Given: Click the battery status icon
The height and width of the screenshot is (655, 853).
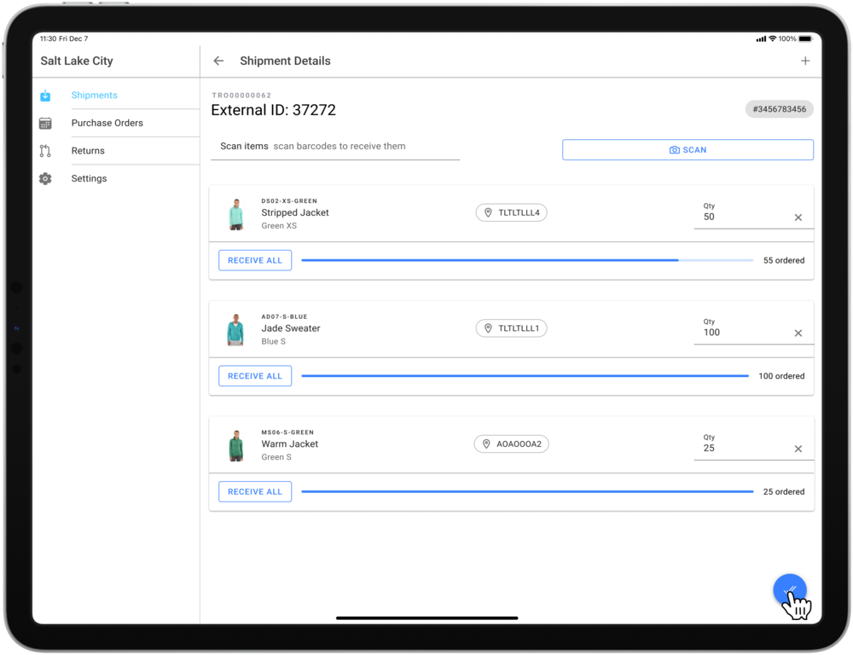Looking at the screenshot, I should 806,38.
